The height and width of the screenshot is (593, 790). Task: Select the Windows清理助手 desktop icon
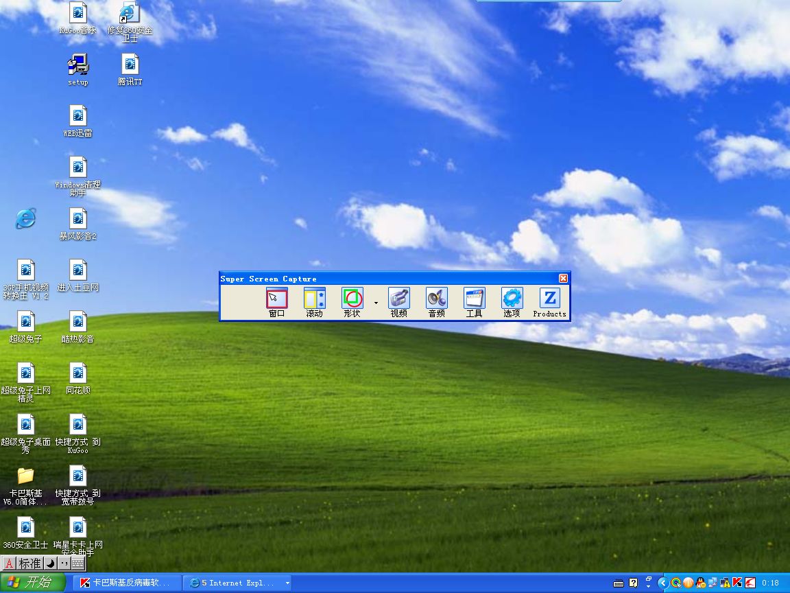click(77, 176)
